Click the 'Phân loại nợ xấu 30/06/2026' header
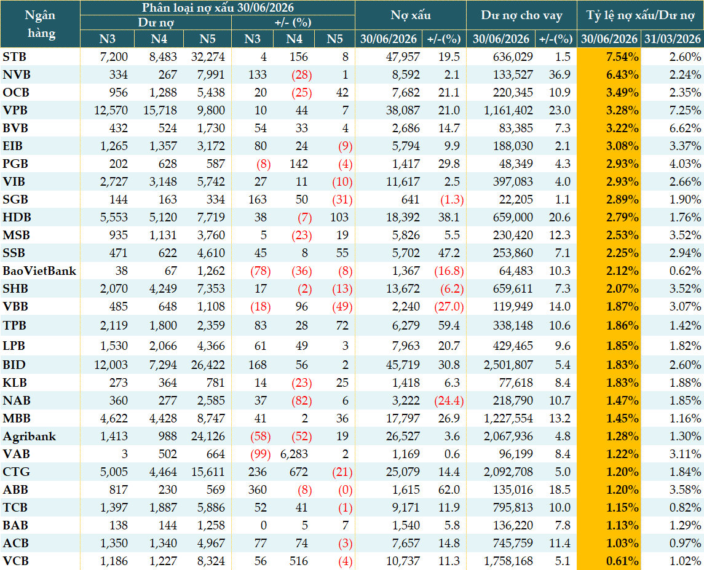704x570 pixels. tap(218, 7)
